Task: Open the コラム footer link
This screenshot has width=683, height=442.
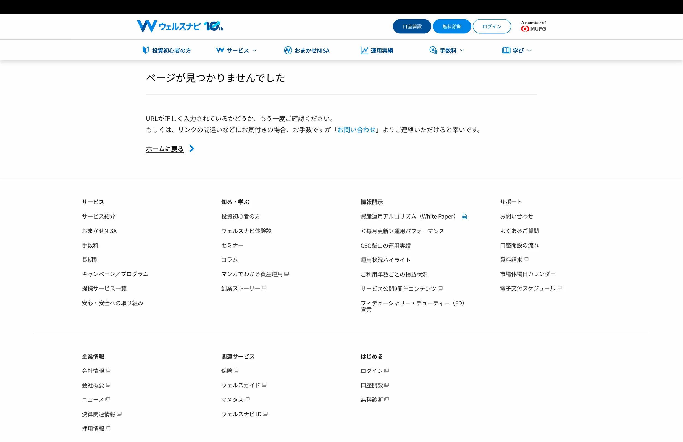Action: [230, 260]
